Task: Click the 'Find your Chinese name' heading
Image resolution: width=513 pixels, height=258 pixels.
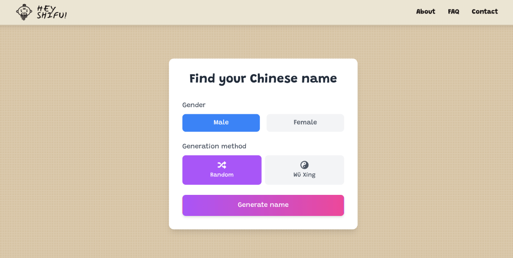Action: 263,79
